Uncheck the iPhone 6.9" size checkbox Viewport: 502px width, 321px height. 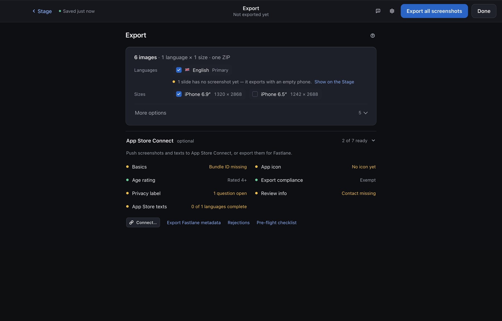[x=179, y=94]
